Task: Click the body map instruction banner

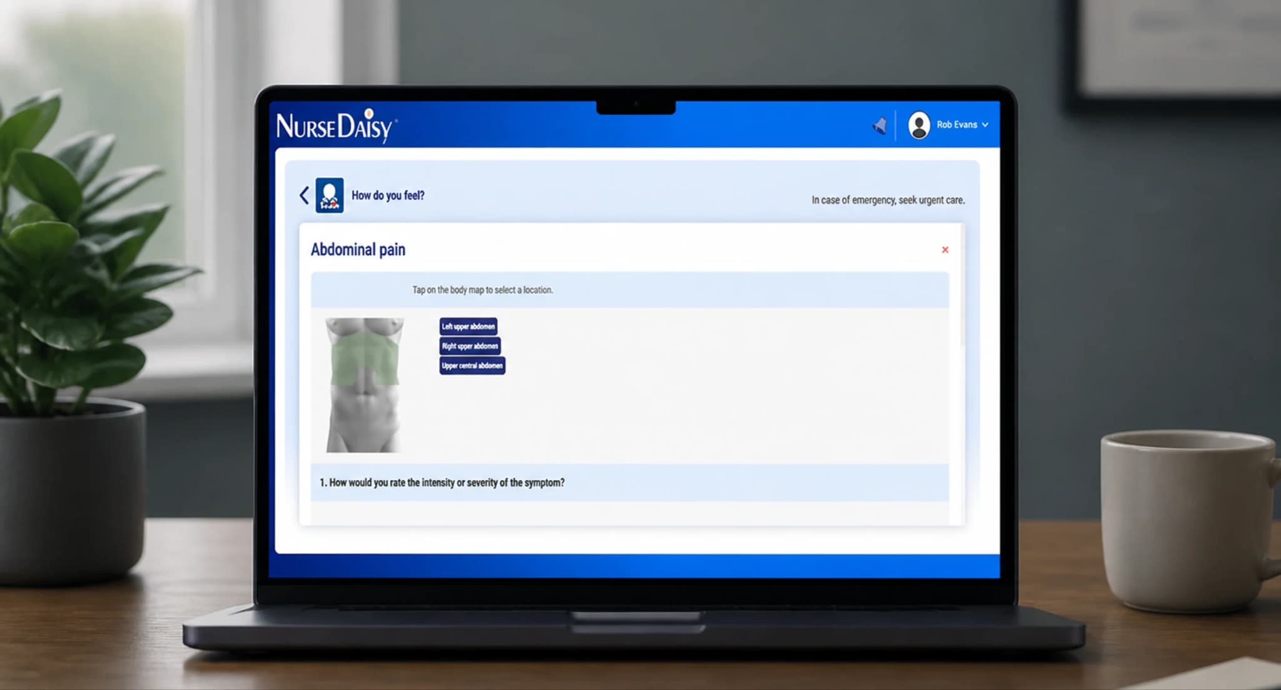Action: coord(630,290)
